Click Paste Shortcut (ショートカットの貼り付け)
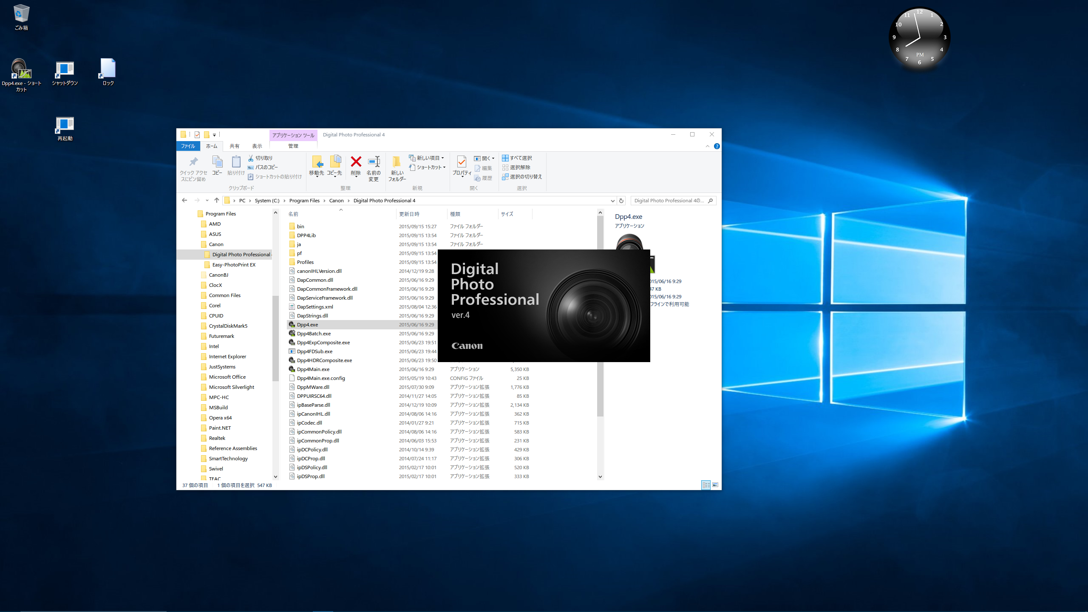 [x=275, y=177]
